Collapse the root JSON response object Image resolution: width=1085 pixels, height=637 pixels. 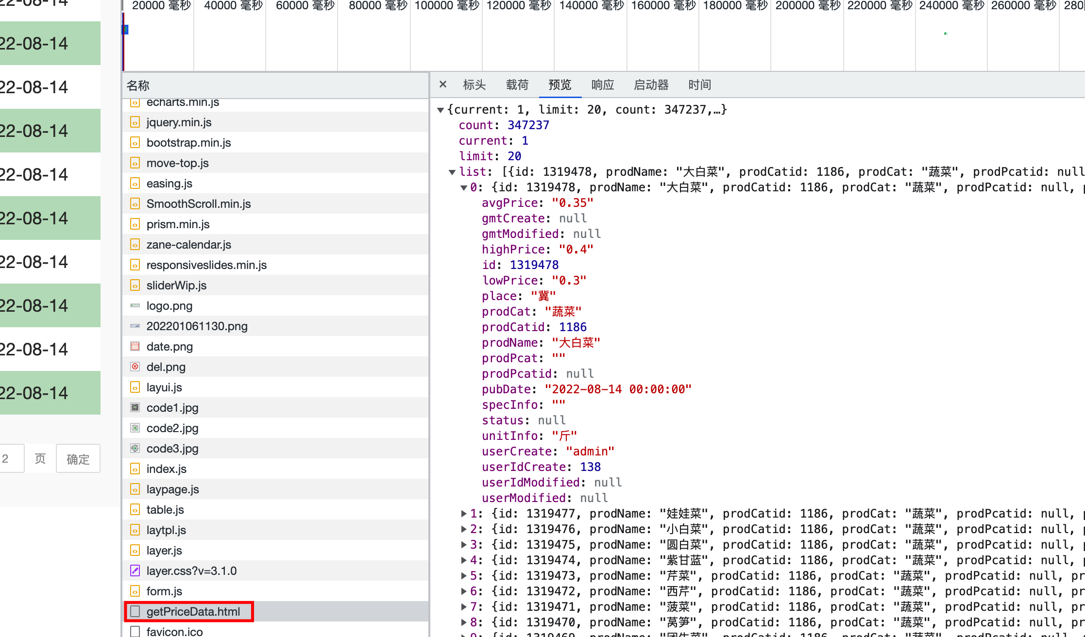pos(440,110)
